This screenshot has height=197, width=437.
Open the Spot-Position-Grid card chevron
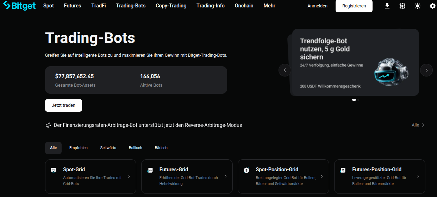(322, 176)
